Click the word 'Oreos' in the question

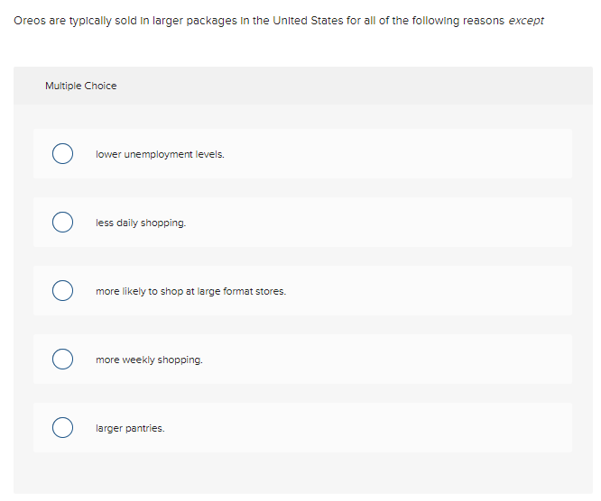coord(28,21)
